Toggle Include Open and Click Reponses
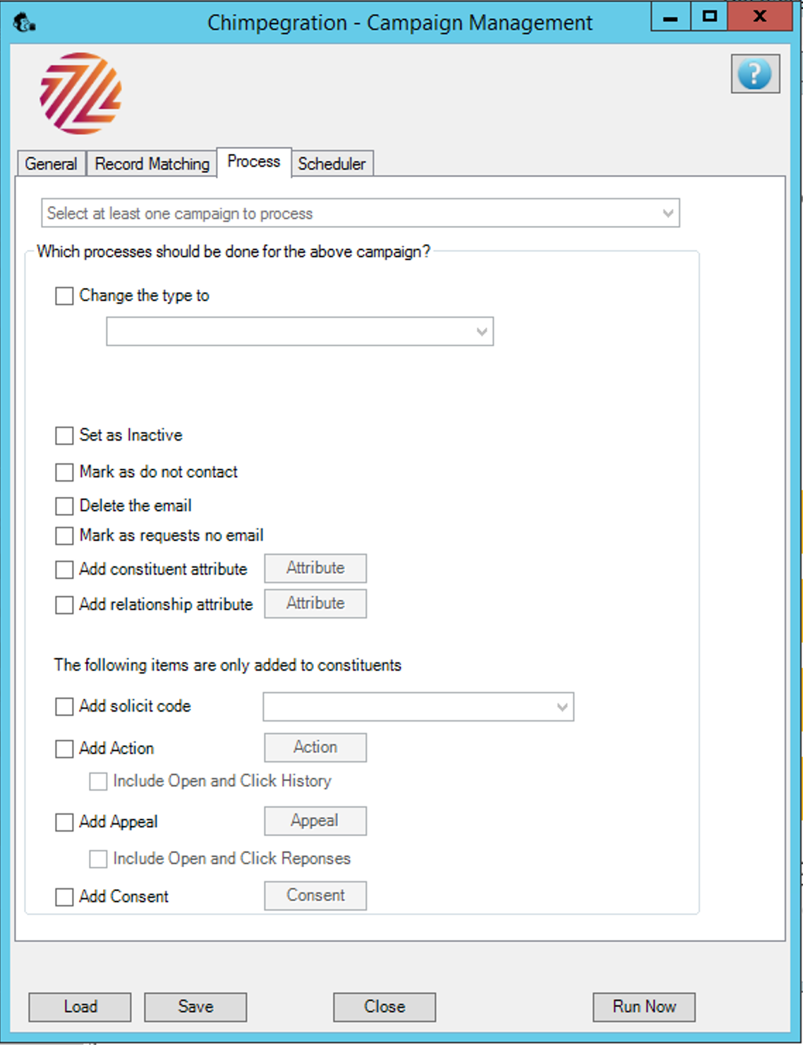Screen dimensions: 803x1045 [98, 859]
